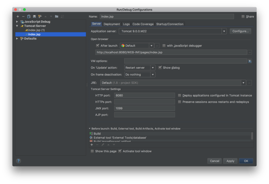The width and height of the screenshot is (269, 184).
Task: Open help with the question mark icon
Action: pyautogui.click(x=19, y=161)
